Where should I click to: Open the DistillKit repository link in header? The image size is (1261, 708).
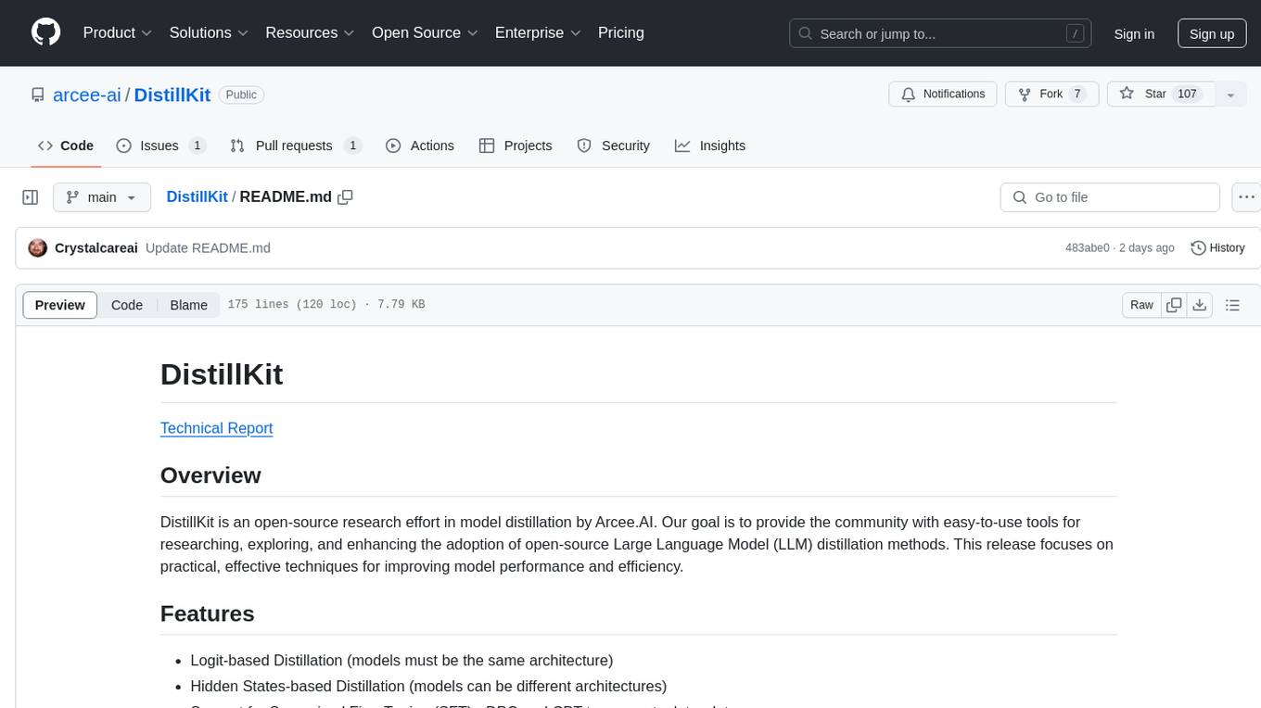tap(172, 95)
